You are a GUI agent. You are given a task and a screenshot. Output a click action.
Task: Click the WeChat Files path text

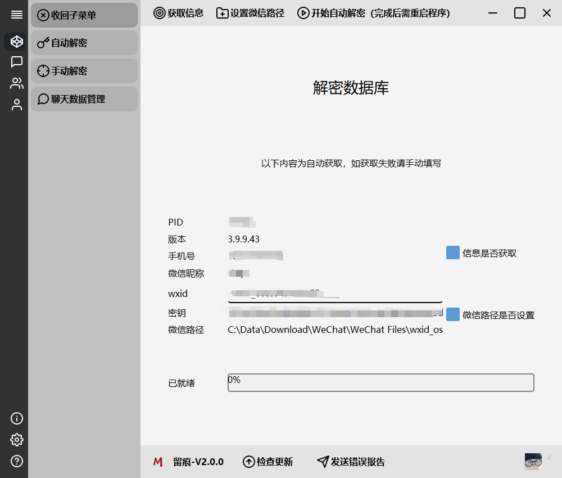pyautogui.click(x=335, y=330)
